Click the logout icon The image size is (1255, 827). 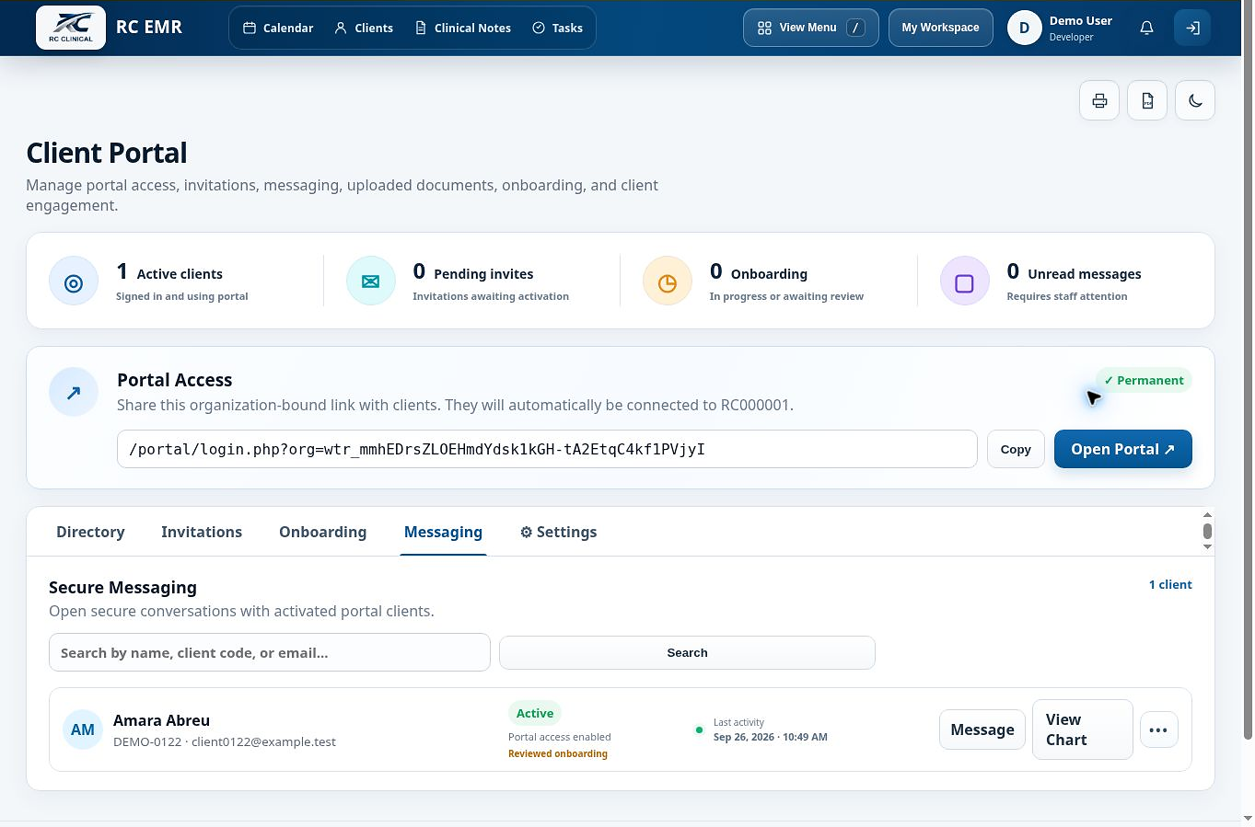(x=1192, y=28)
